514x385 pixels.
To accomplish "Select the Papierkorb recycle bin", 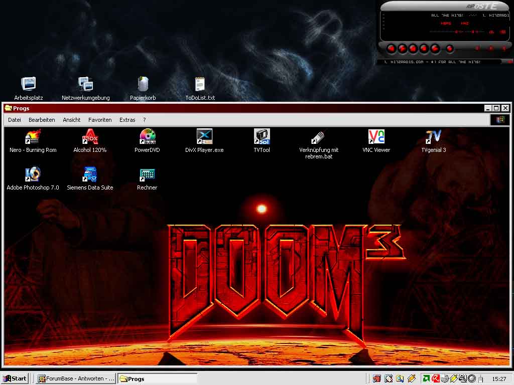I will pyautogui.click(x=143, y=88).
